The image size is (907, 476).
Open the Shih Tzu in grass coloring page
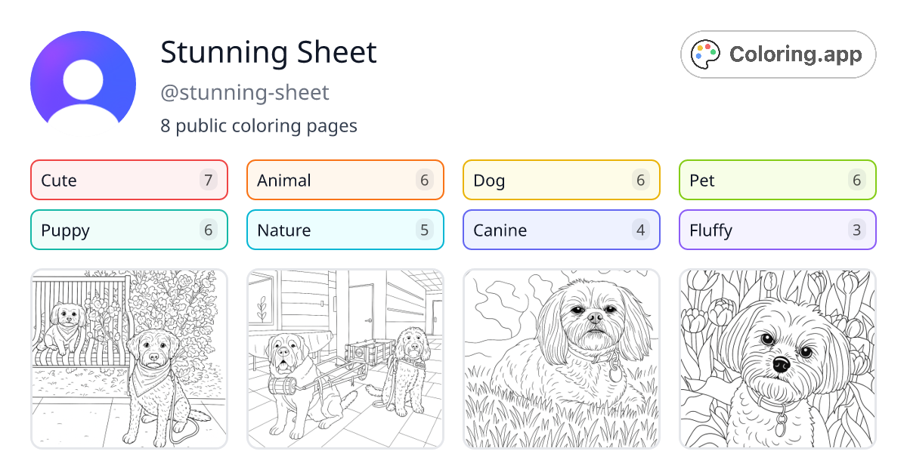point(561,358)
